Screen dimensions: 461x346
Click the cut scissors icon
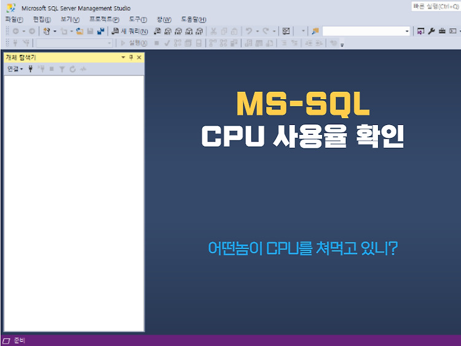tap(214, 31)
